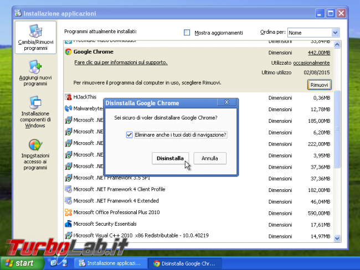Click Installazione applicazioni title bar icon
This screenshot has height=270, width=360.
click(18, 13)
